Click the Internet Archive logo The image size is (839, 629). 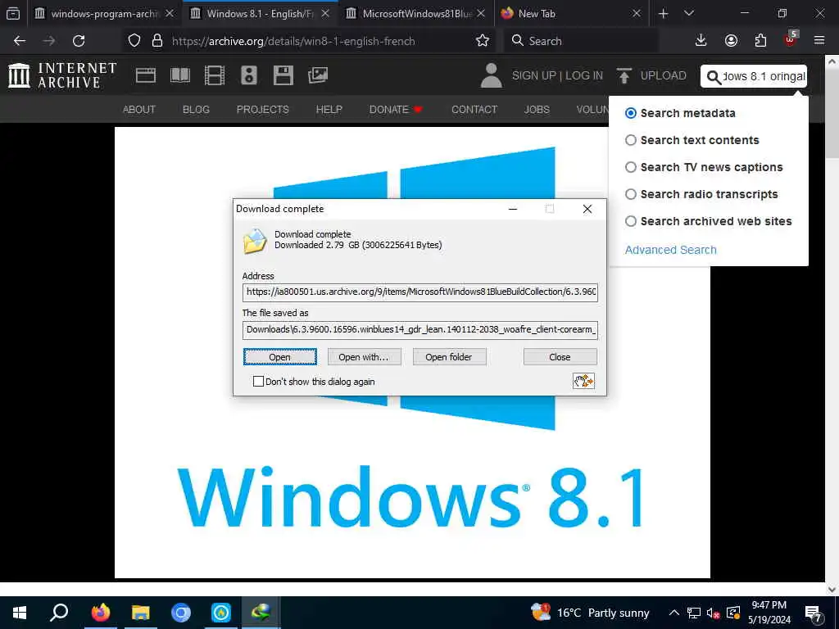click(x=62, y=75)
